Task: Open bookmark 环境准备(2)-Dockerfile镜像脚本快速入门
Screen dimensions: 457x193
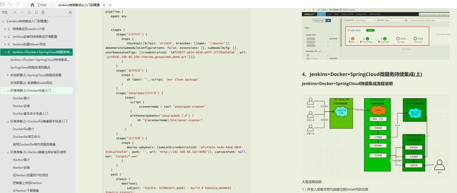Action: pos(39,121)
